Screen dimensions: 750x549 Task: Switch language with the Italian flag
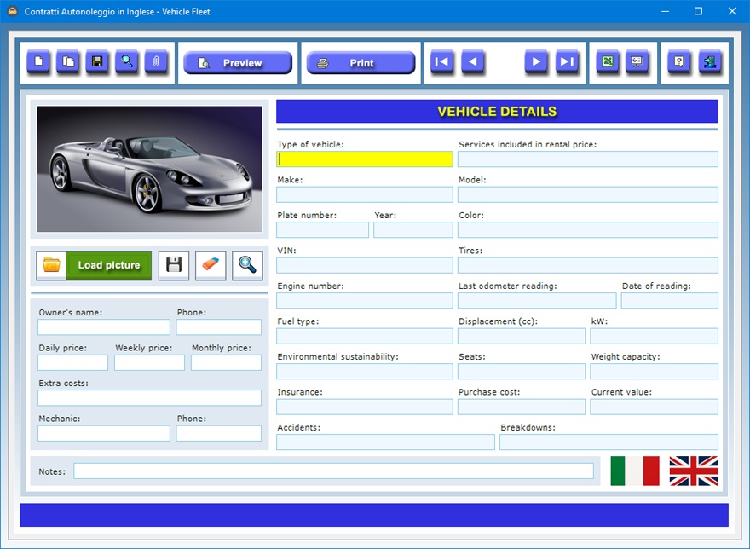[x=635, y=471]
